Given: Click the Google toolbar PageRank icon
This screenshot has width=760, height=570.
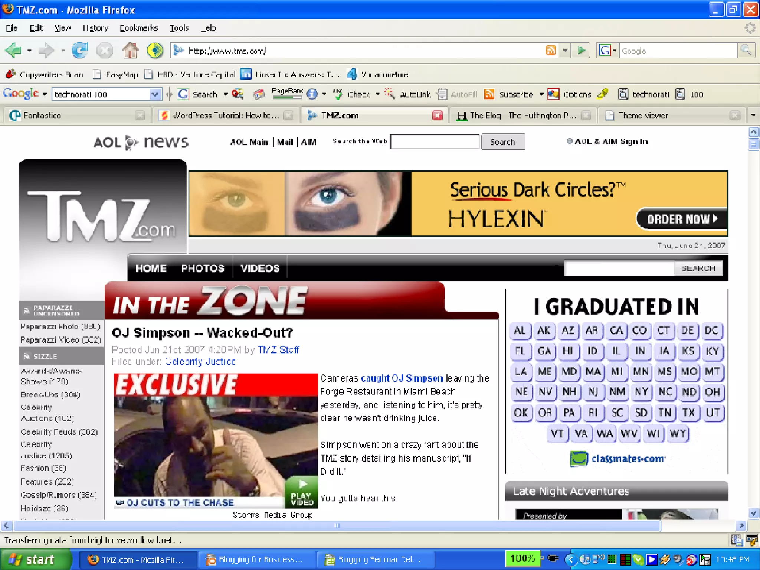Looking at the screenshot, I should coord(287,94).
